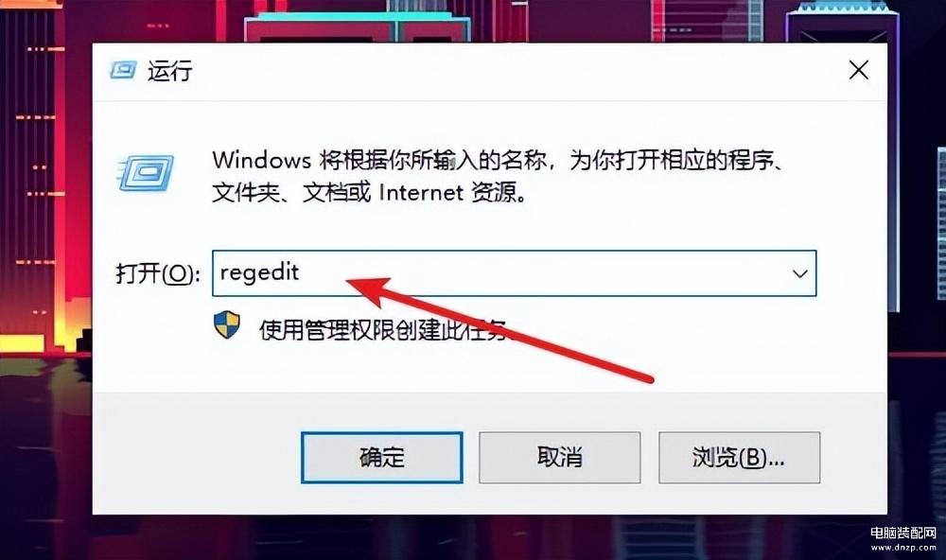
Task: Focus the text field containing regedit
Action: coord(514,273)
